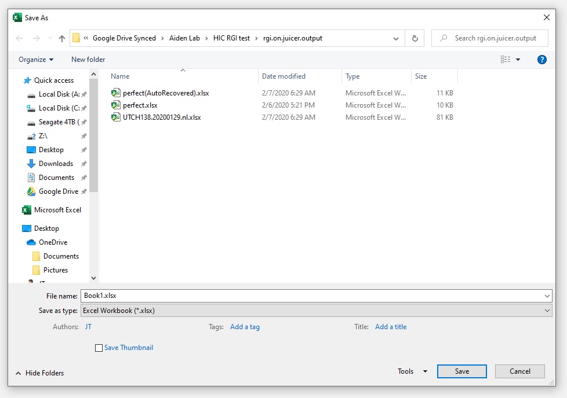
Task: Open the address bar dropdown arrow
Action: (x=395, y=38)
